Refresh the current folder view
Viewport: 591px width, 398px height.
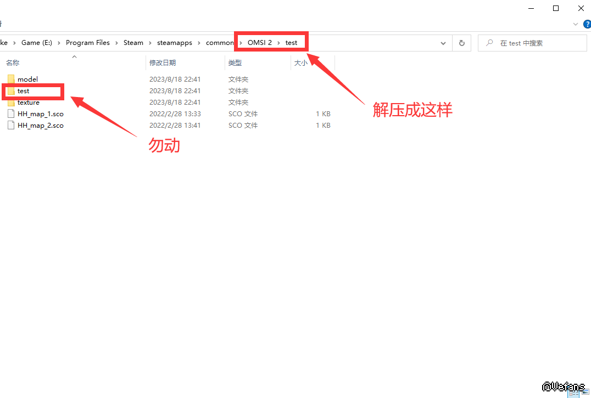click(x=461, y=43)
